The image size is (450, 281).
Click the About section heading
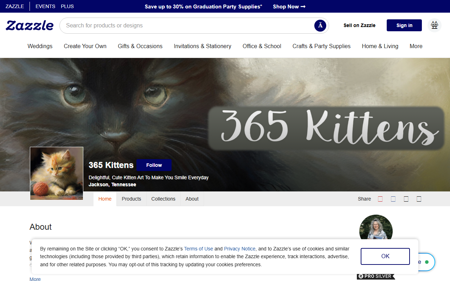coord(41,227)
